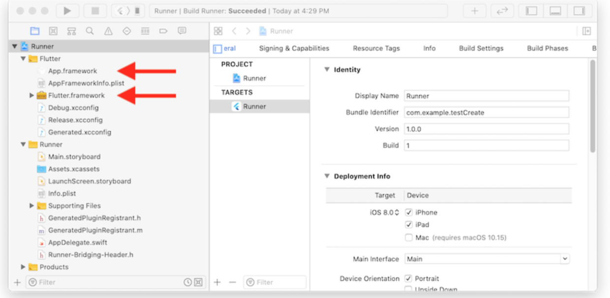
Task: Open the Library with the plus button
Action: 474,10
